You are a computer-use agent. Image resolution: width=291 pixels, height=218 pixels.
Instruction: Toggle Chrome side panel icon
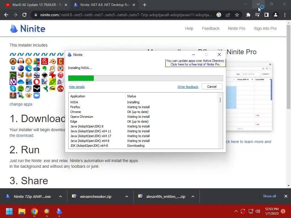tap(267, 15)
